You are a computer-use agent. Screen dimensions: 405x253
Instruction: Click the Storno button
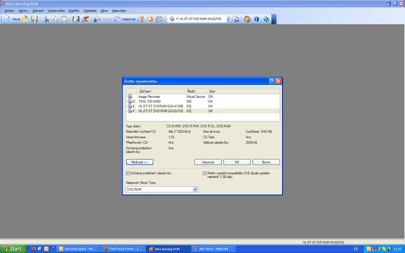[x=266, y=162]
